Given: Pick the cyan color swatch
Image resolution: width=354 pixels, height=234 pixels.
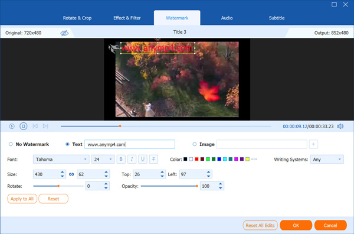Looking at the screenshot, I should point(225,159).
